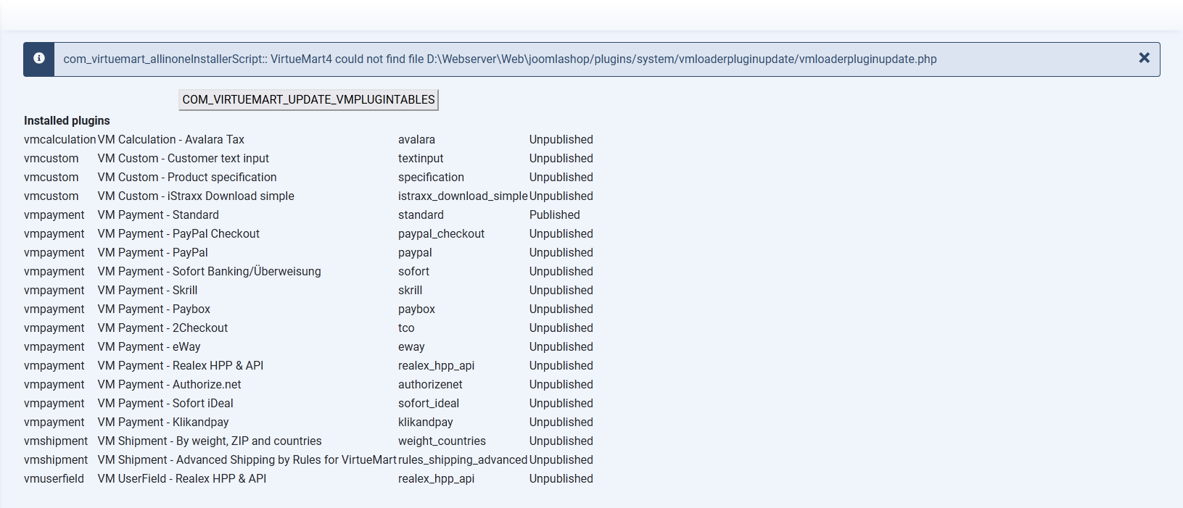Click the VM Payment - Sofort Banking/Überweisung entry
This screenshot has width=1183, height=508.
209,272
